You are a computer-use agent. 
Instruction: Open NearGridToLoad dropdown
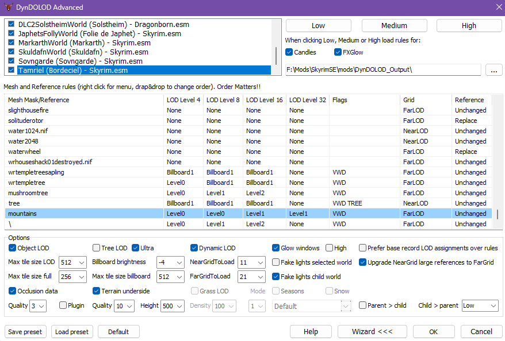pos(251,262)
